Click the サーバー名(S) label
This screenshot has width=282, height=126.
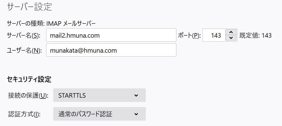24,36
